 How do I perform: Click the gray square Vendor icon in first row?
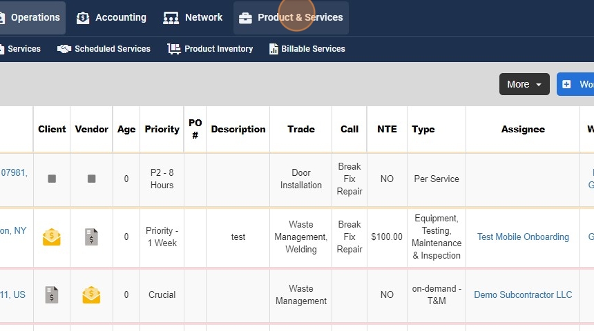(92, 179)
